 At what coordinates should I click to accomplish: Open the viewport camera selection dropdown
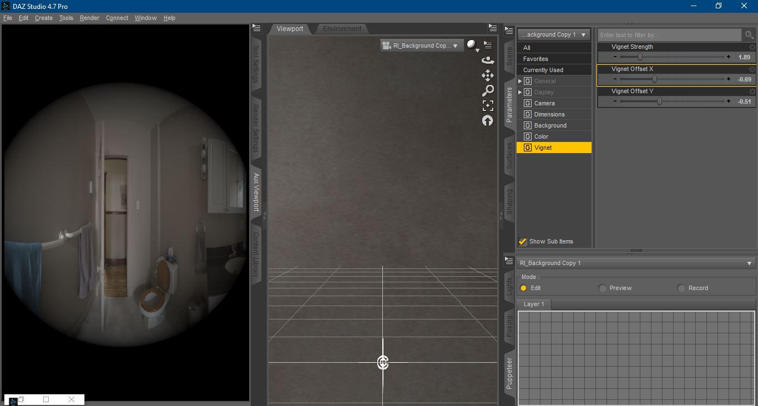(x=421, y=45)
